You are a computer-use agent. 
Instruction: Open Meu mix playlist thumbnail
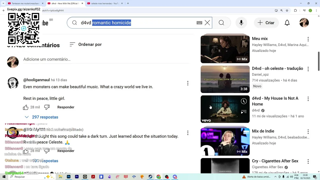[x=225, y=49]
